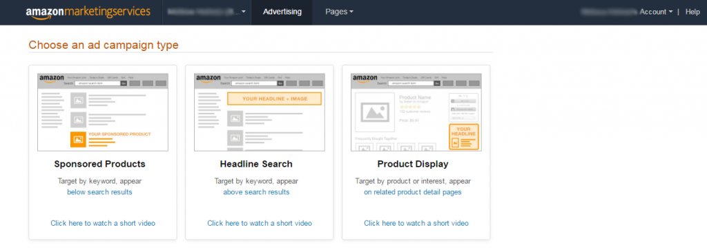Click the Amazon Marketing Services logo

pos(88,12)
